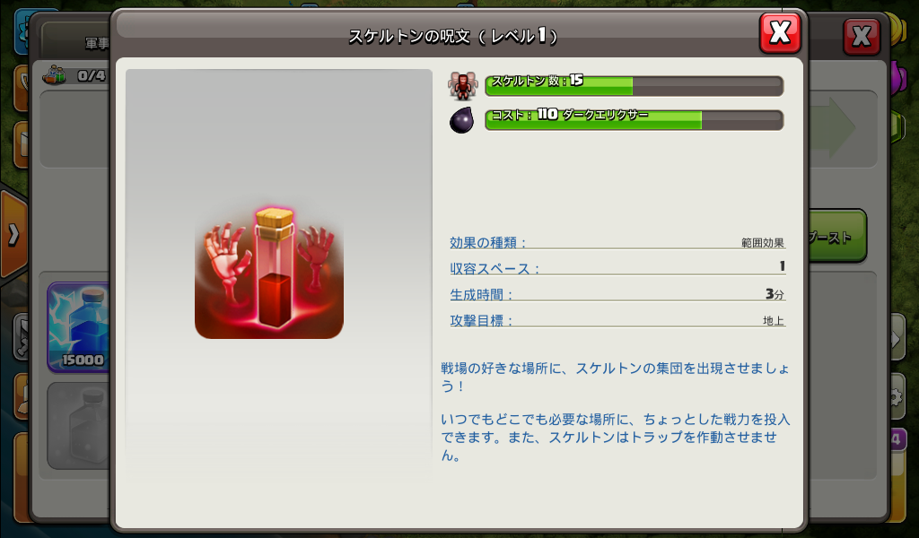Click the spell capacity 0/4 icon

(x=55, y=75)
